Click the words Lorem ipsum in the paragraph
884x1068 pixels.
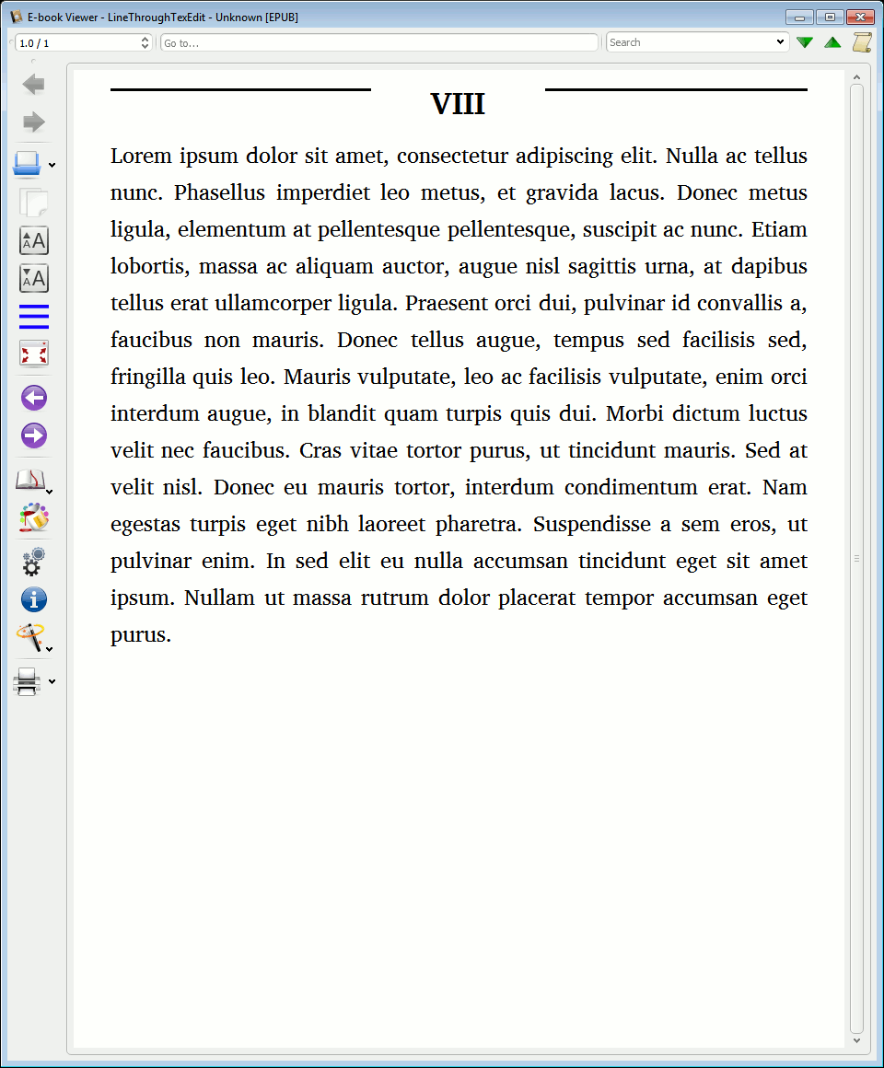[x=175, y=157]
